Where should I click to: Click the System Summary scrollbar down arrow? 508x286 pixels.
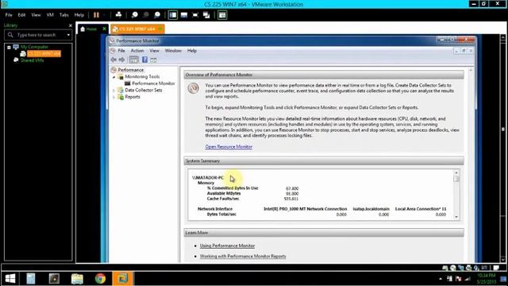click(x=456, y=217)
